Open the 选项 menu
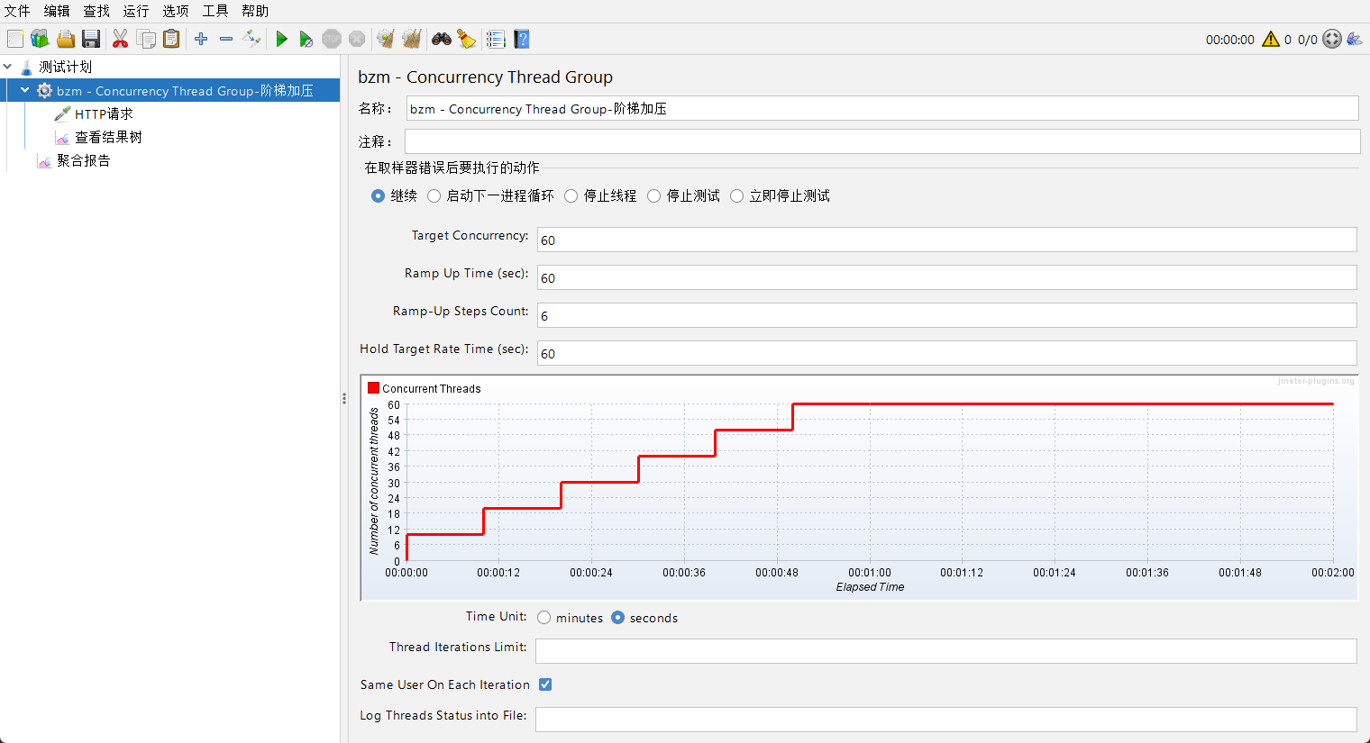This screenshot has height=743, width=1370. [x=175, y=11]
